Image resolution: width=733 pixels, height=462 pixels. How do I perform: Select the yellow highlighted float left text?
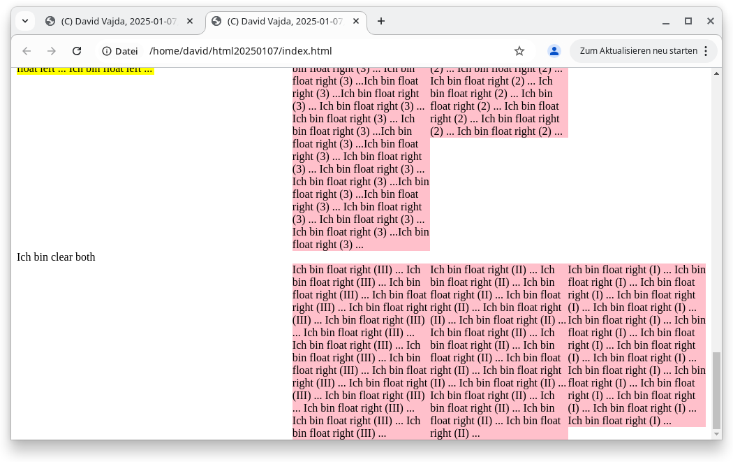click(84, 68)
